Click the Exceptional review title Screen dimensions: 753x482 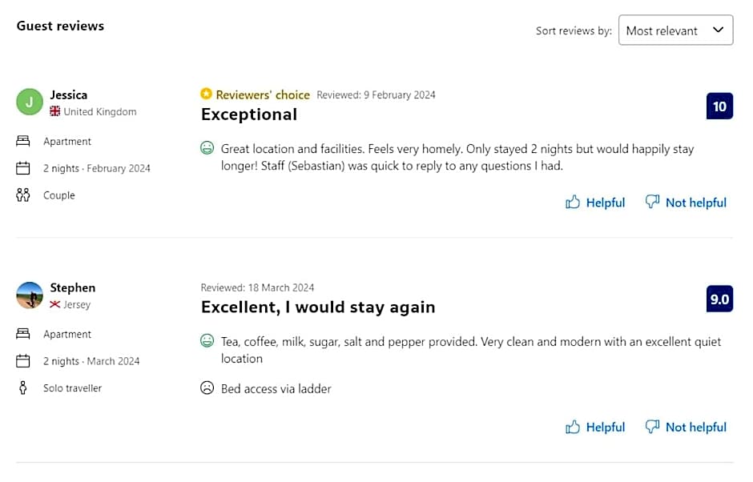pyautogui.click(x=249, y=114)
